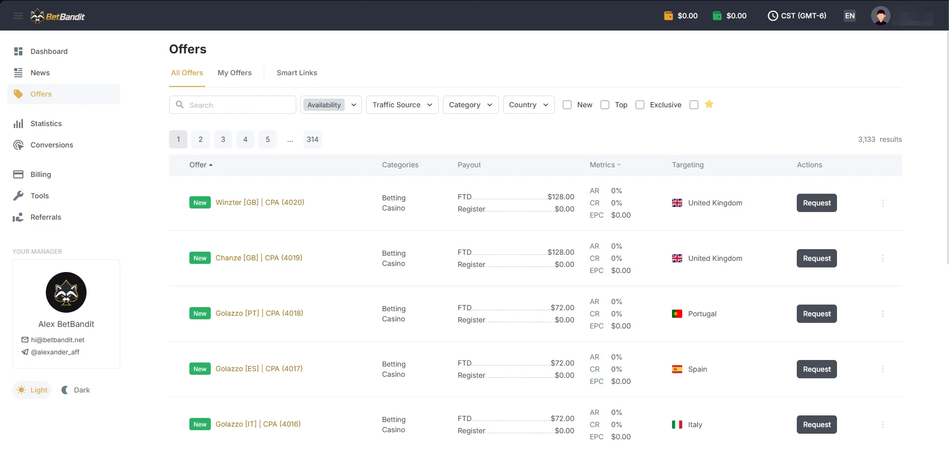
Task: Request the Golazzo [PT] offer
Action: pos(817,314)
